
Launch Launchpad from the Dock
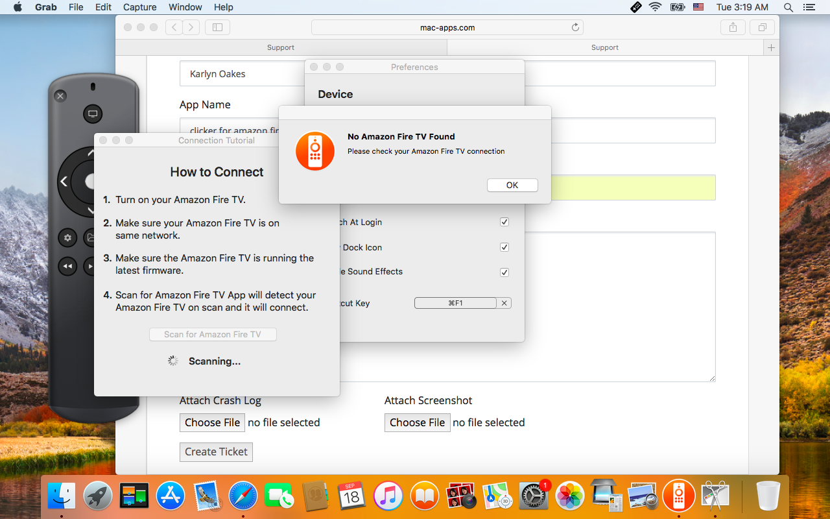(98, 496)
